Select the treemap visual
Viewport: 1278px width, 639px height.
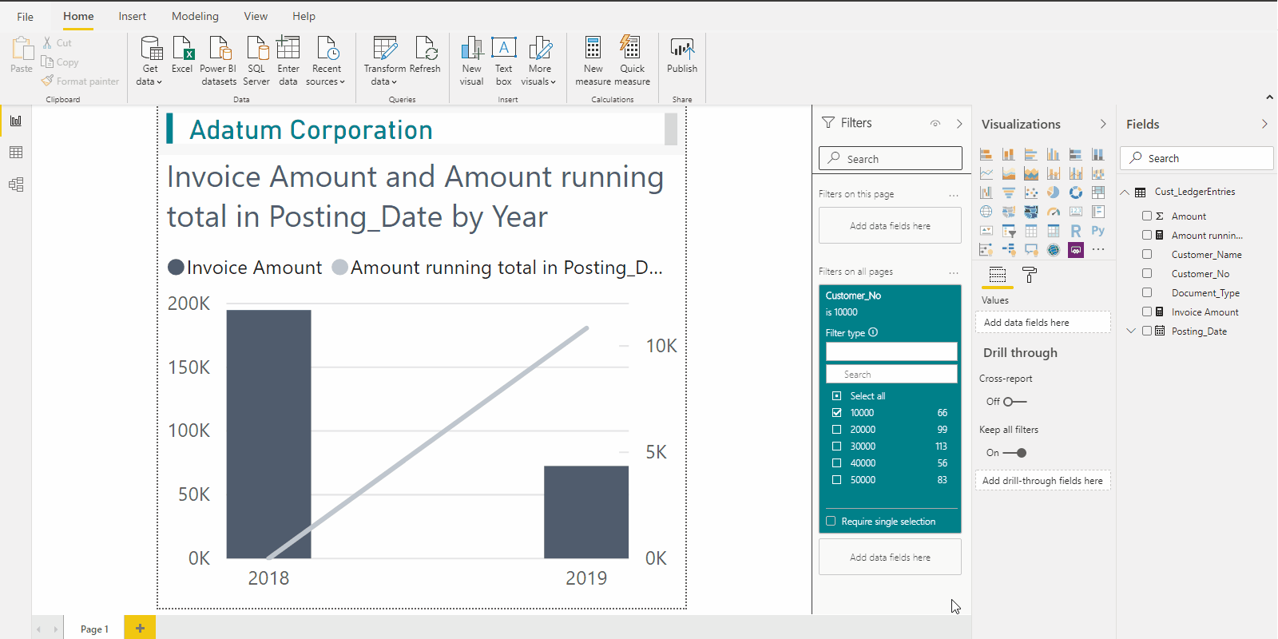(x=1098, y=192)
